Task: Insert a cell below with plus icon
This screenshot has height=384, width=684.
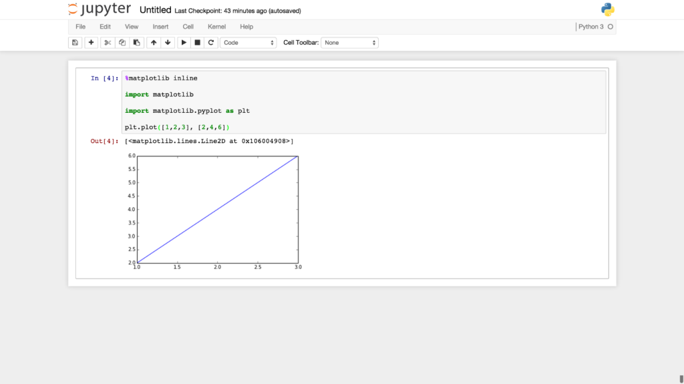Action: coord(91,43)
